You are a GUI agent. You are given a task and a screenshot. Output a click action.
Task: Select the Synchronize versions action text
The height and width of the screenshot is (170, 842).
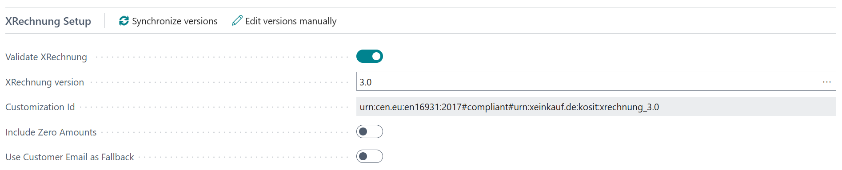pos(175,21)
